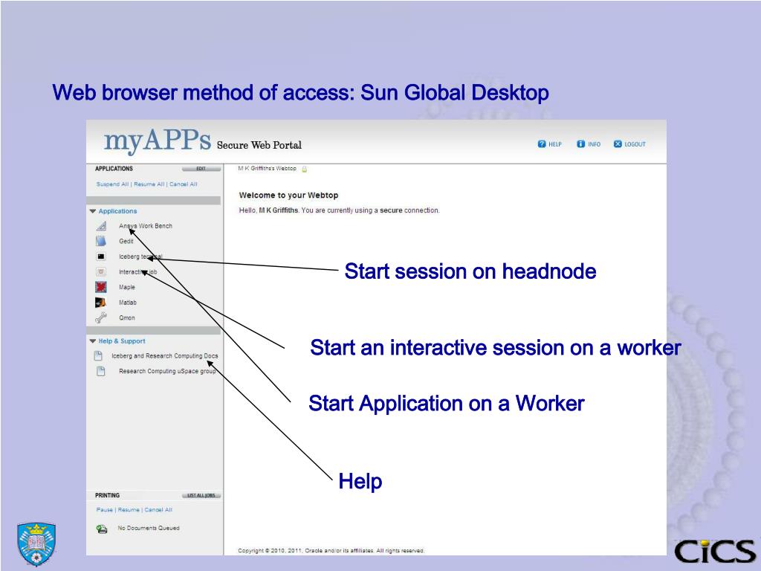
Task: Click the Iceberg and Research Computing Docs document icon
Action: click(98, 356)
